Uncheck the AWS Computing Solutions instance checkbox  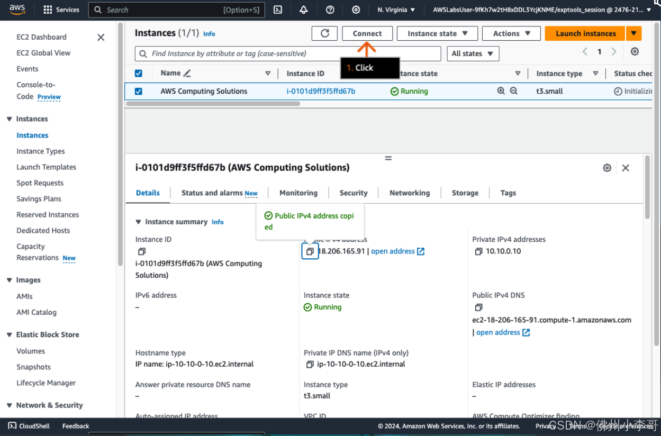(139, 91)
